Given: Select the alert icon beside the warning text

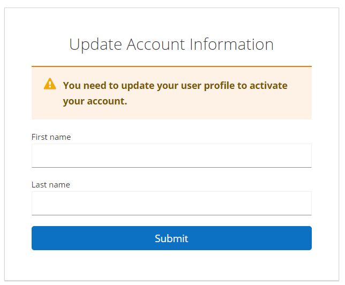Looking at the screenshot, I should click(50, 84).
